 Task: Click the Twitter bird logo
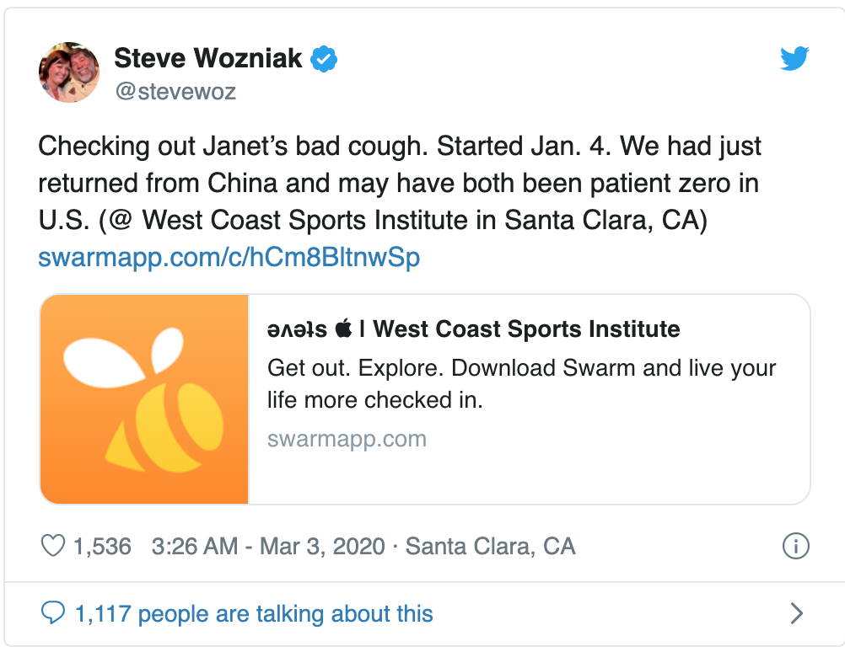pos(794,59)
